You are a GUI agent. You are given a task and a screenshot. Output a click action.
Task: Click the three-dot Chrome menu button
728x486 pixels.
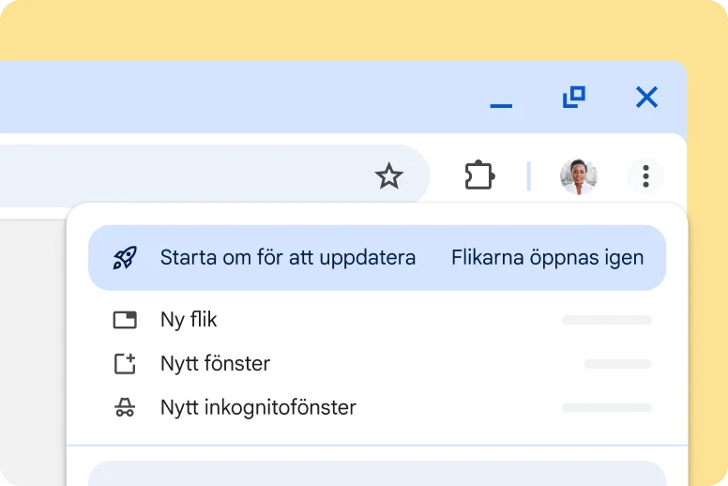pos(645,175)
